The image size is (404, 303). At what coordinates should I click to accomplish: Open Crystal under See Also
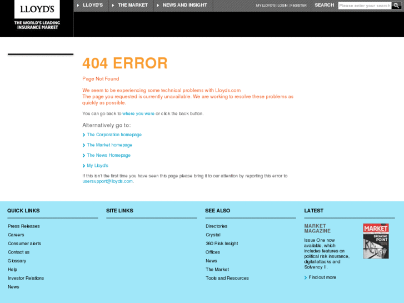point(213,235)
